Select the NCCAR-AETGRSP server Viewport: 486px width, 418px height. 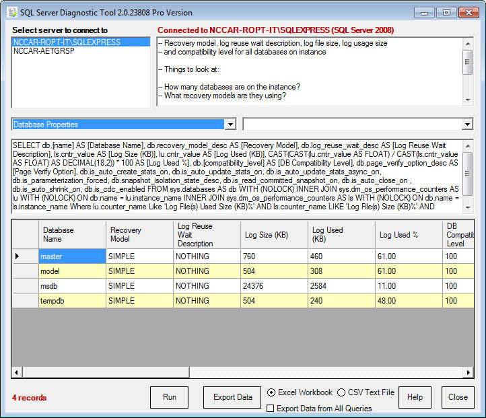pos(44,51)
